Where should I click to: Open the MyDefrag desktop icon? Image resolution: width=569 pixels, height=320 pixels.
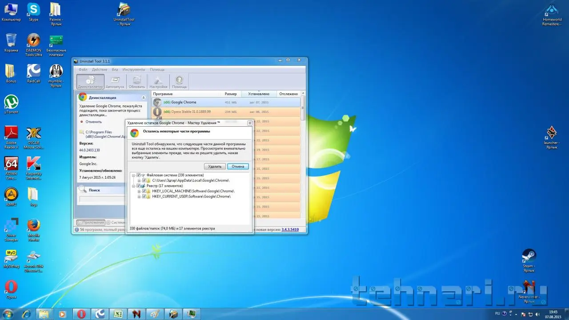click(11, 259)
